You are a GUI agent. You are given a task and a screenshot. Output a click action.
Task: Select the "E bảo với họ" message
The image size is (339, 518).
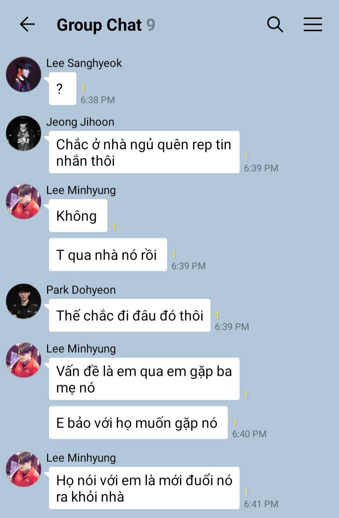coord(138,422)
